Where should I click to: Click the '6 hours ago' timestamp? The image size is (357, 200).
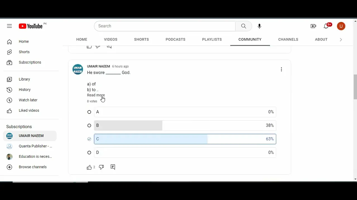[120, 66]
